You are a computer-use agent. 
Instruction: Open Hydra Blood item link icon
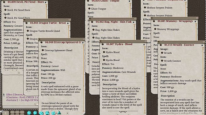[x=104, y=52]
